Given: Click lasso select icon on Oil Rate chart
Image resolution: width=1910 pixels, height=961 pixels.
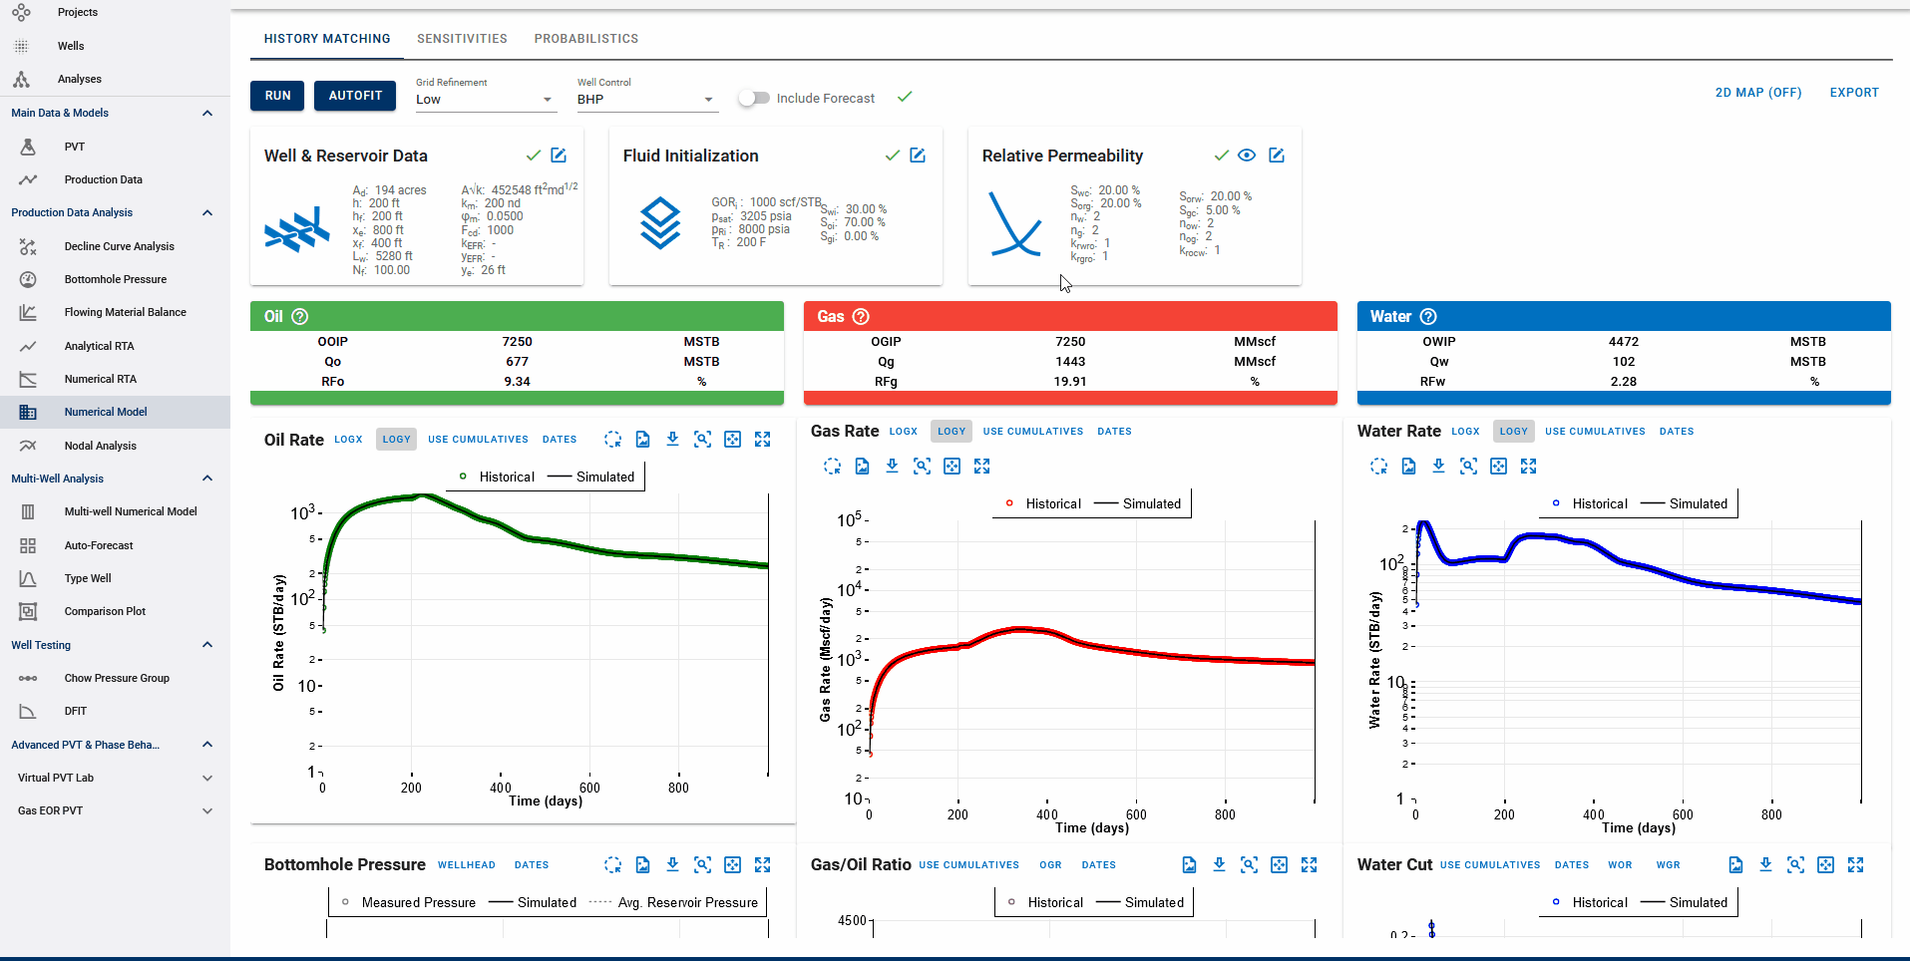Looking at the screenshot, I should click(612, 440).
